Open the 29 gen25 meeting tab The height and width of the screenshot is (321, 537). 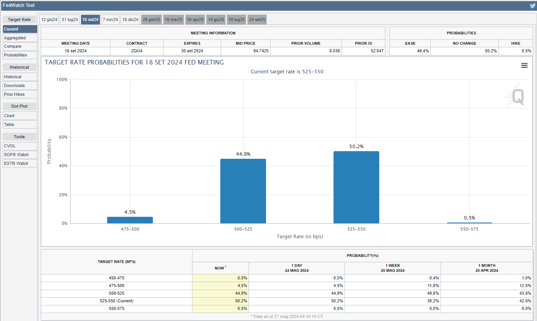(x=151, y=19)
